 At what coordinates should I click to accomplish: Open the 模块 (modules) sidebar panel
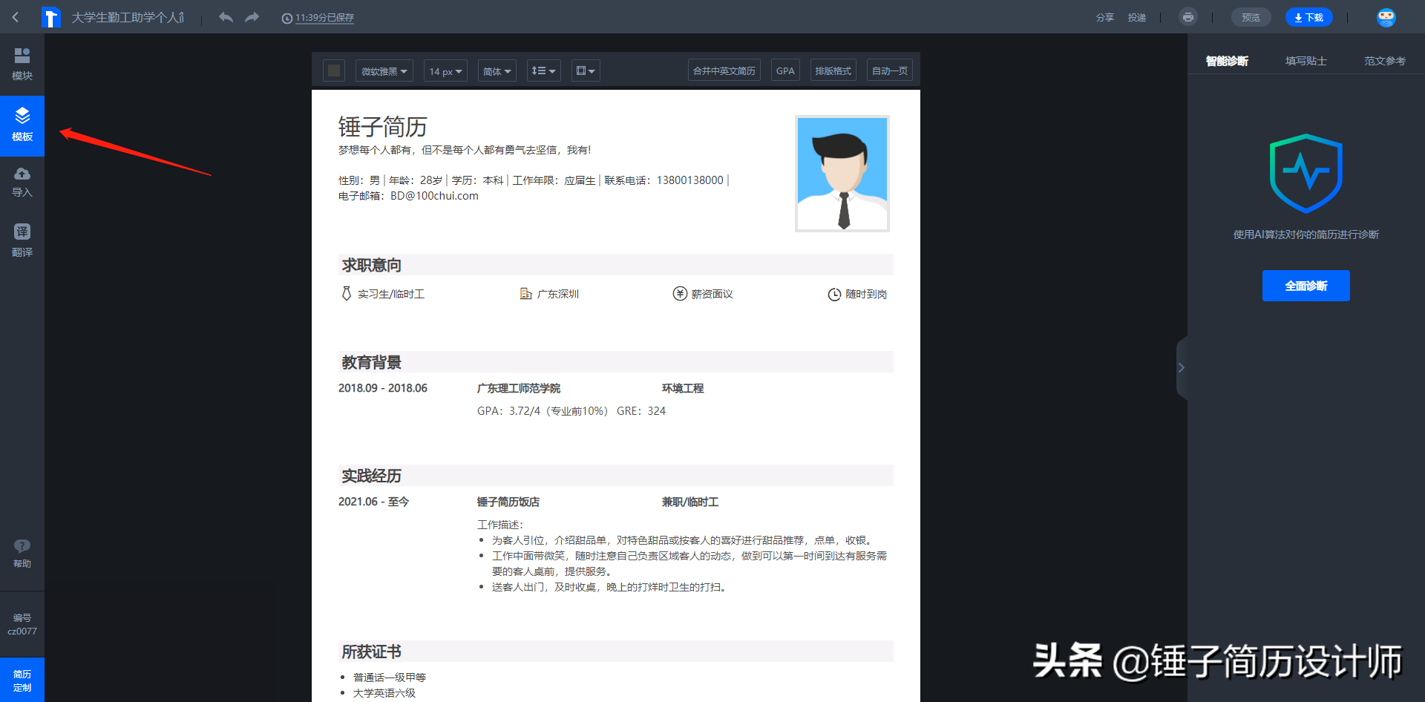point(22,64)
